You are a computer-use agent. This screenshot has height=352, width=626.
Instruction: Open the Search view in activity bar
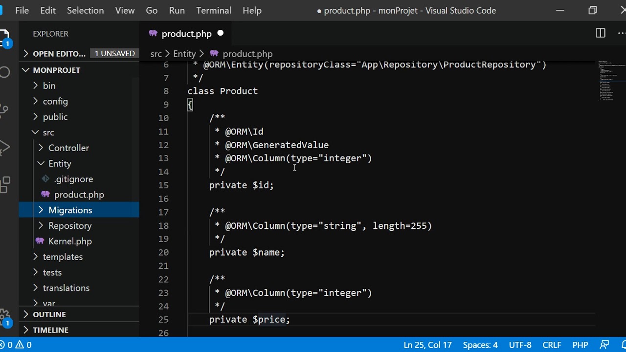4,73
